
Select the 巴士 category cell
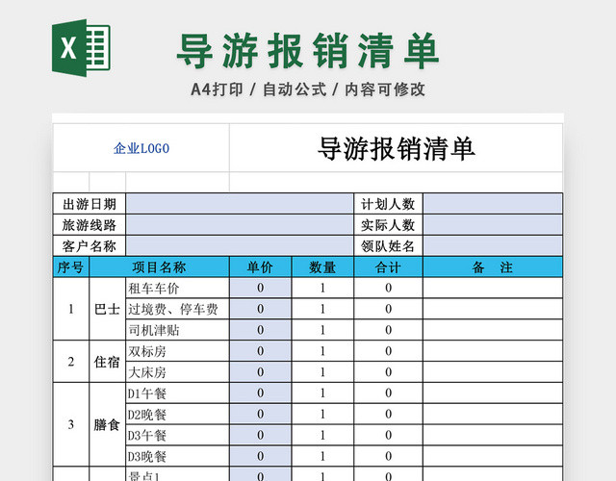point(107,309)
